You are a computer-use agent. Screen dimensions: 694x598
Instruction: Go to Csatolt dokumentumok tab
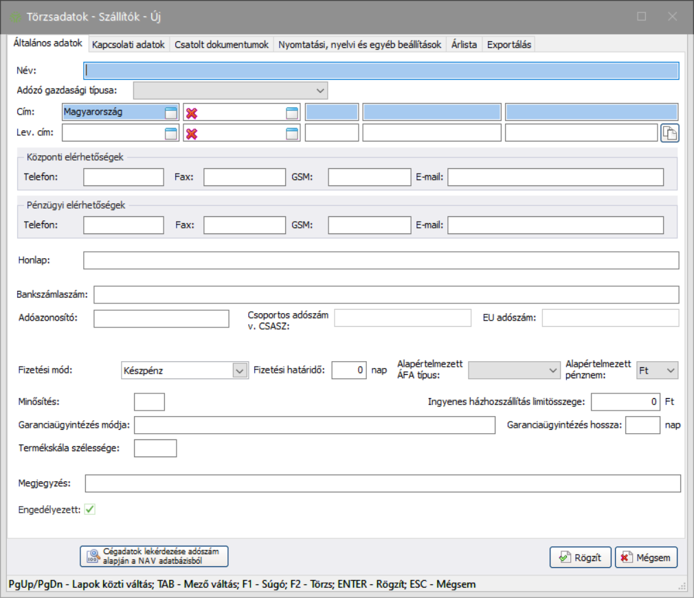221,45
